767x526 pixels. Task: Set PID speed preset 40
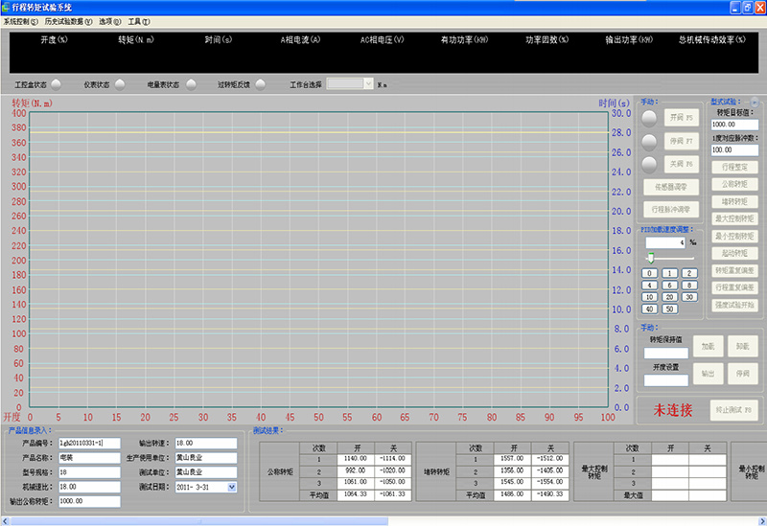(x=649, y=309)
